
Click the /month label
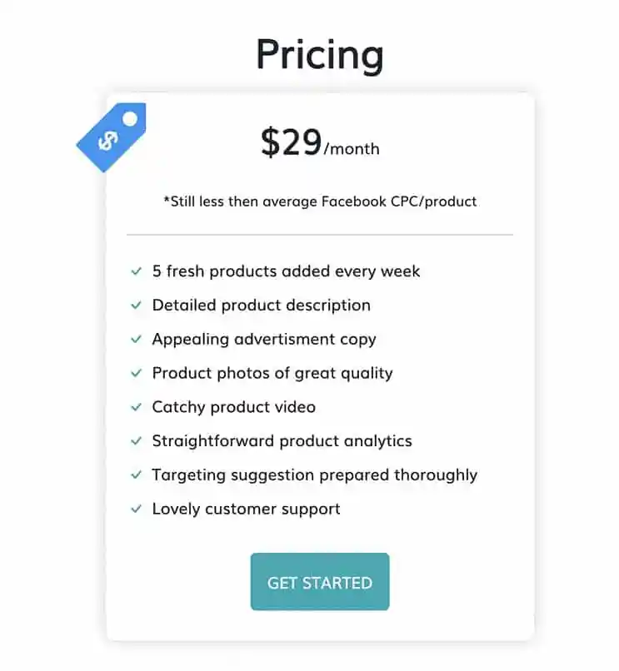coord(352,149)
